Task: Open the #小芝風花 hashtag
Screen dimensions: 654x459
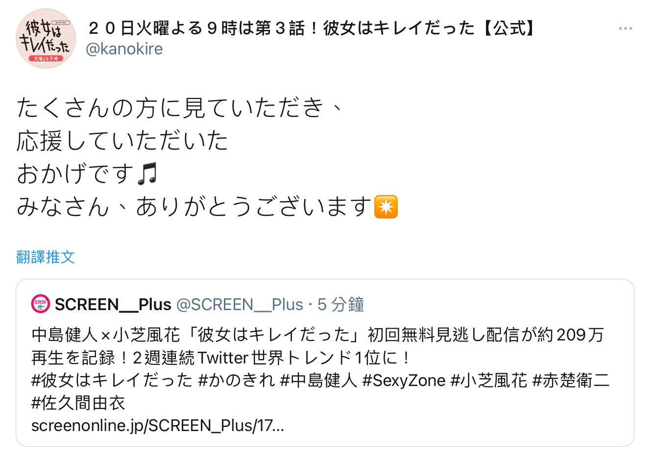Action: coord(489,381)
